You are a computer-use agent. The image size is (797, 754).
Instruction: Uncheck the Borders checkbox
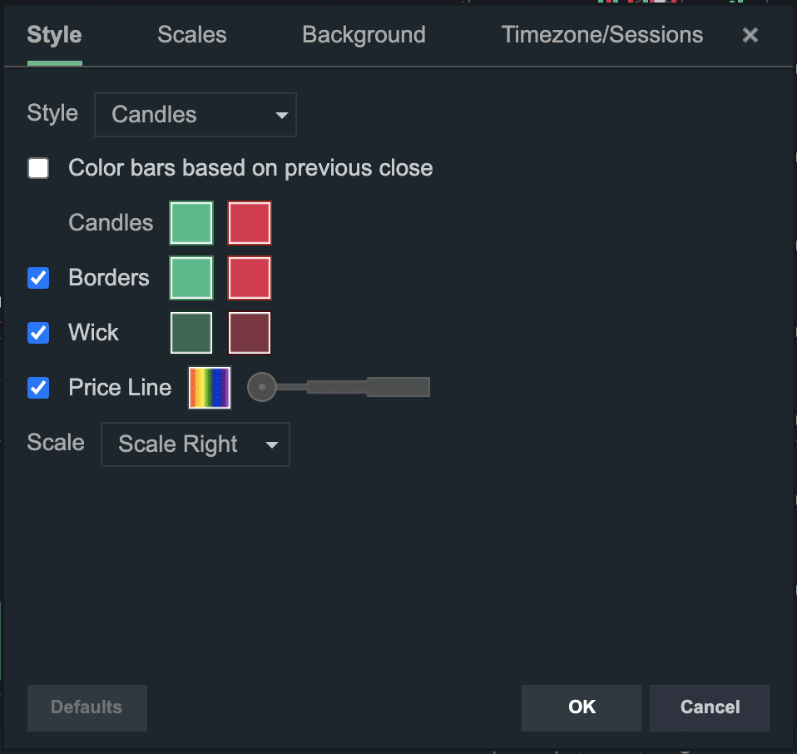pos(38,278)
